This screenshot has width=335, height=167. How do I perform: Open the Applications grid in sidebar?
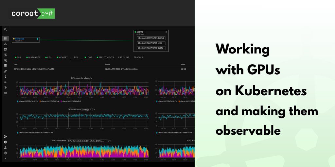point(5,38)
